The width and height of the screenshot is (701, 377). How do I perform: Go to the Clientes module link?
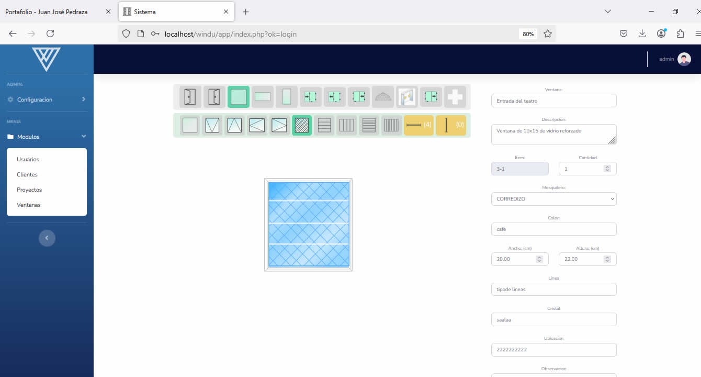pyautogui.click(x=27, y=174)
